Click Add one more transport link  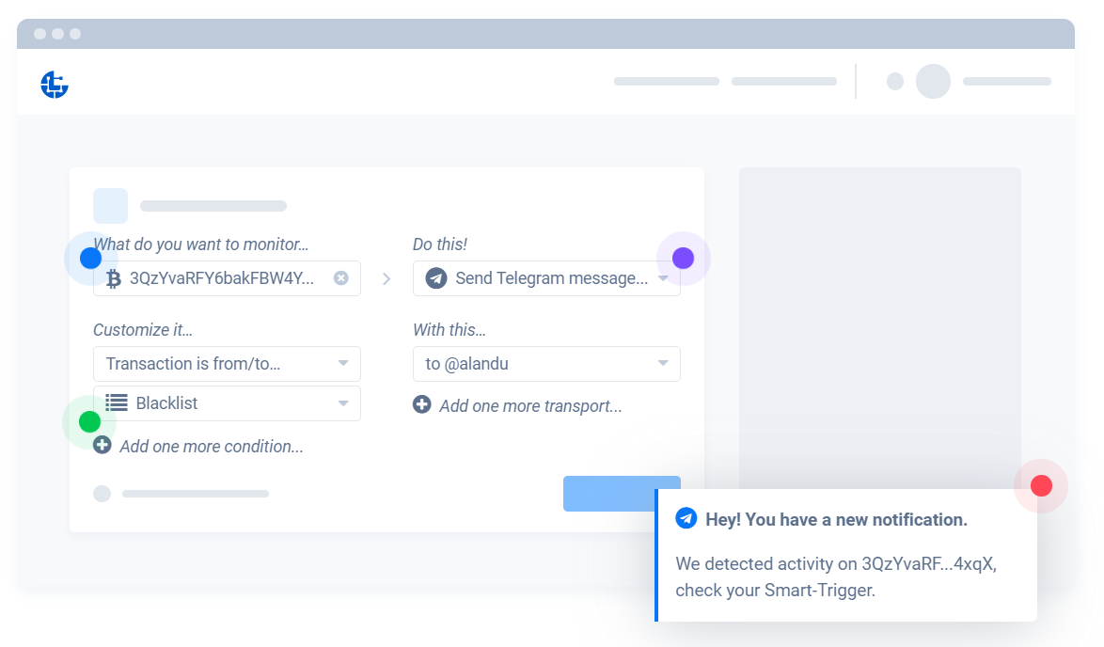pyautogui.click(x=530, y=406)
